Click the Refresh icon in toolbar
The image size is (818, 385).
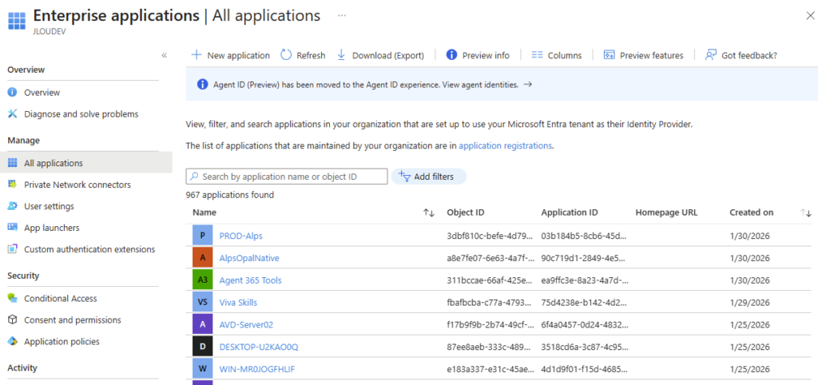(286, 55)
